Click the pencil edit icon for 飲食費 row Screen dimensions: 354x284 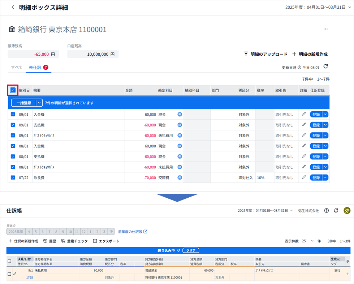point(304,177)
